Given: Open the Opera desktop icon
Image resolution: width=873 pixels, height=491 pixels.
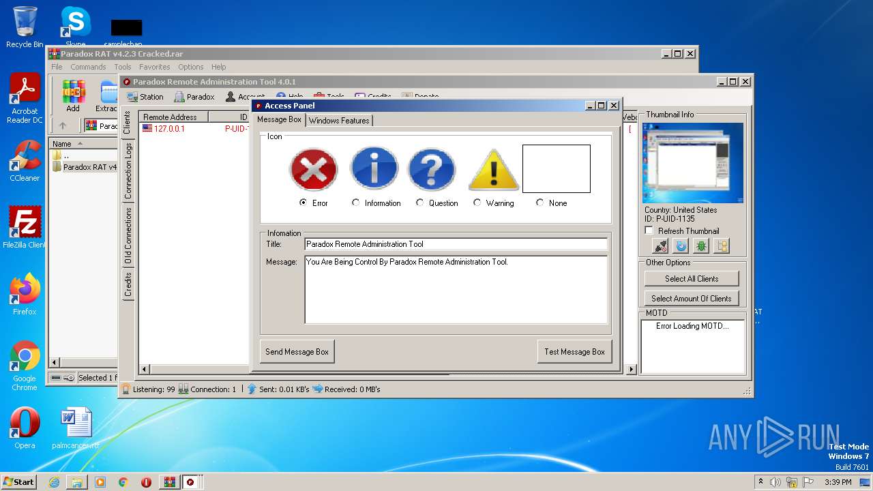Looking at the screenshot, I should (25, 428).
